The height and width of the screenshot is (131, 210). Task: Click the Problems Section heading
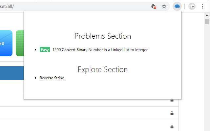tap(103, 36)
